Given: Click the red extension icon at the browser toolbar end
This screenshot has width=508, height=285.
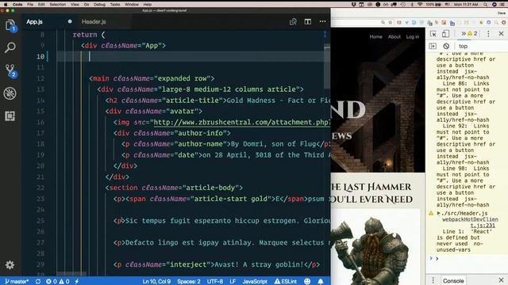Looking at the screenshot, I should pos(504,23).
